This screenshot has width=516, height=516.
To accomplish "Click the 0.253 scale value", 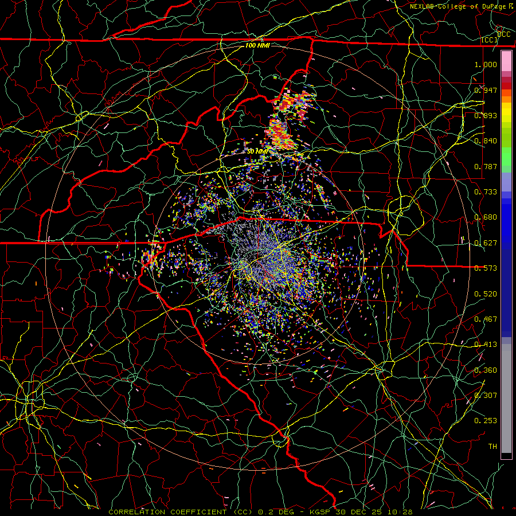I will coord(486,421).
